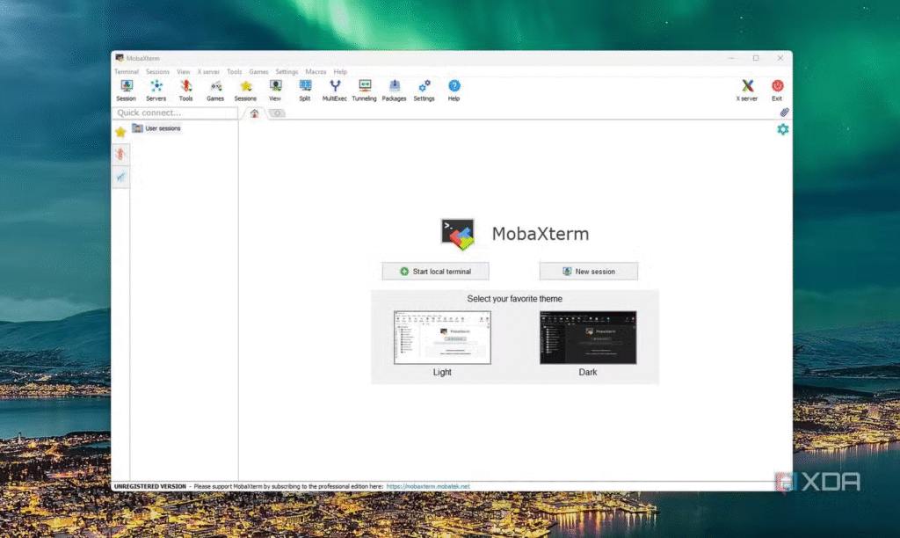Screen dimensions: 900x538
Task: Open the Tunneling tool
Action: pyautogui.click(x=364, y=89)
